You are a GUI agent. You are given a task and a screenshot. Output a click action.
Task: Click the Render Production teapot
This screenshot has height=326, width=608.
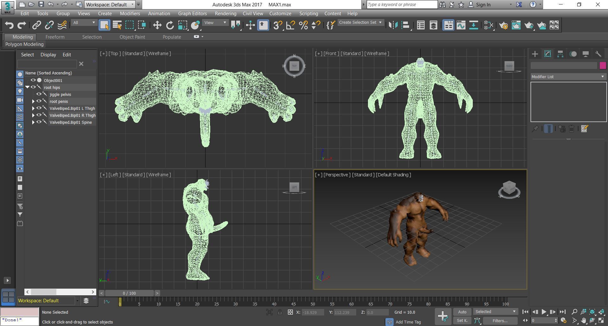529,25
